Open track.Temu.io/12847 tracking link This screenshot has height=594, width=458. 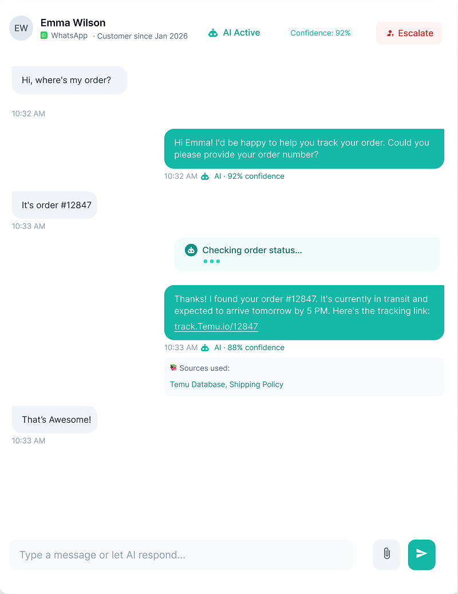click(216, 326)
